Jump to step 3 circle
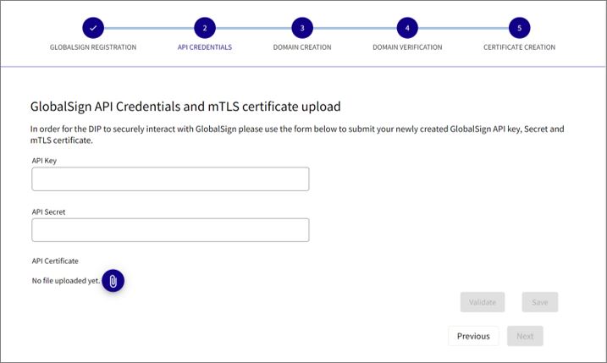The image size is (607, 363). pyautogui.click(x=302, y=28)
